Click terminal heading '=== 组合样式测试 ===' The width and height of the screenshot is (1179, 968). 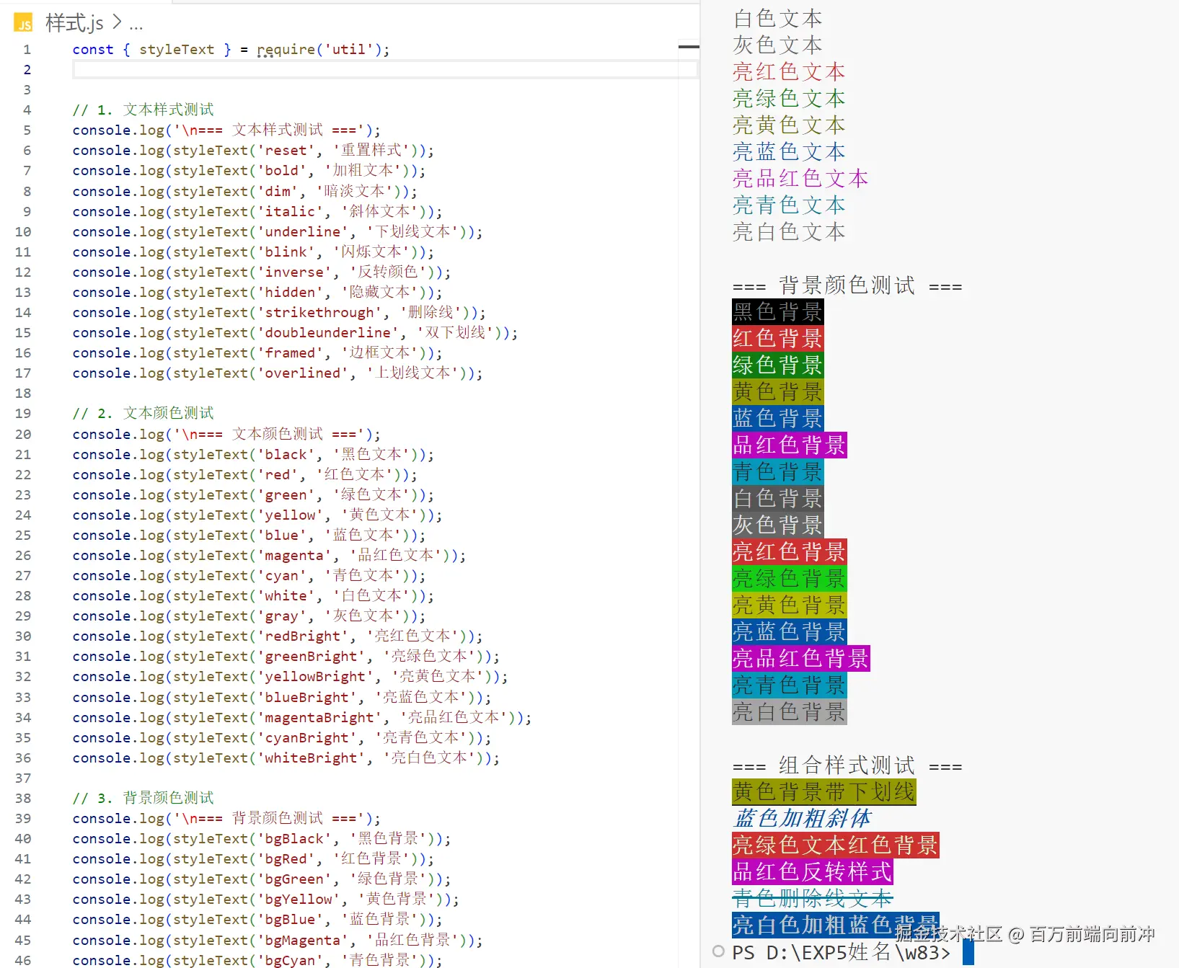(847, 765)
